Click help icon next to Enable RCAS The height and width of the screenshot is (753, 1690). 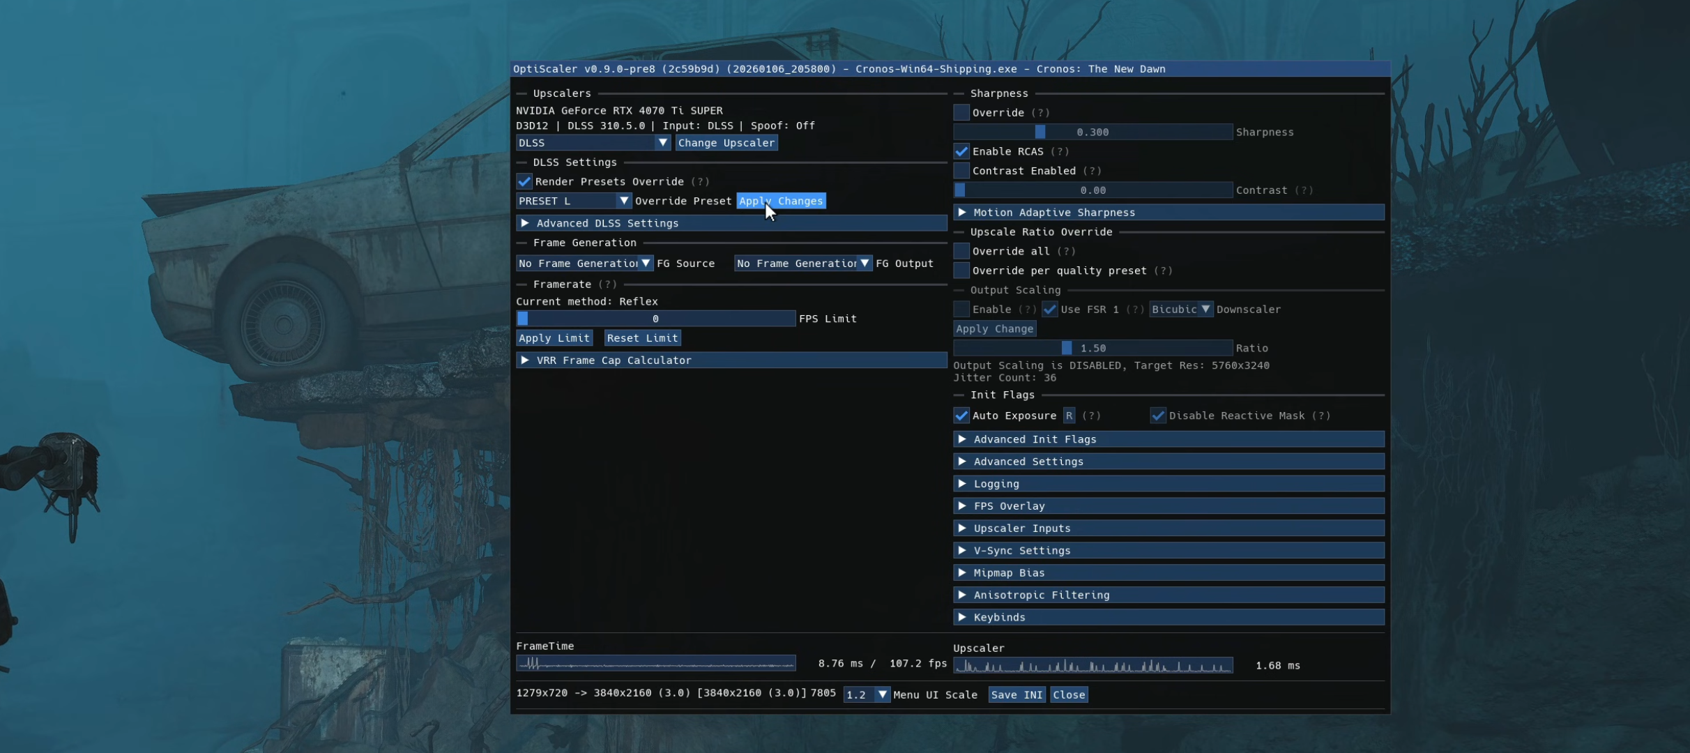(x=1059, y=151)
